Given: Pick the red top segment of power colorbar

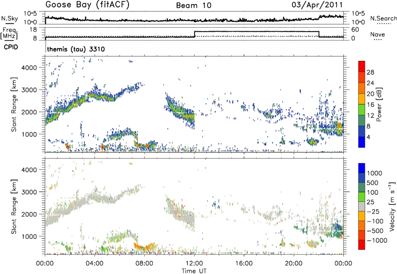Looking at the screenshot, I should (x=362, y=66).
